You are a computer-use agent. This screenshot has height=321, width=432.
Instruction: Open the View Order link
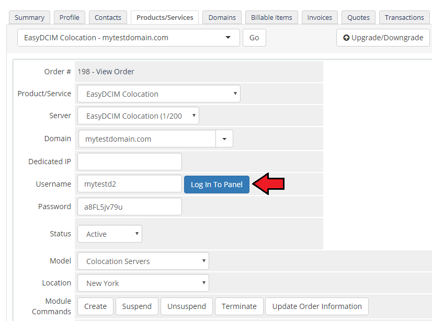click(x=115, y=72)
